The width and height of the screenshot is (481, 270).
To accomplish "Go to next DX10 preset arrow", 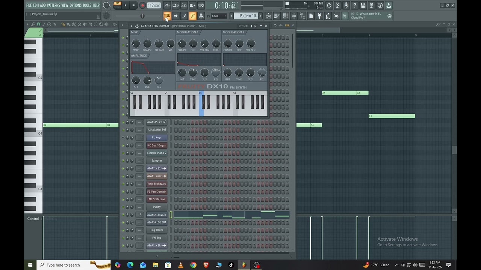I will tap(255, 26).
